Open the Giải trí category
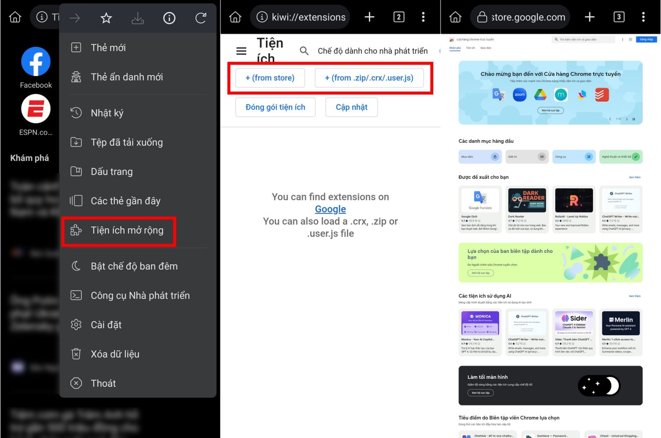Image resolution: width=661 pixels, height=438 pixels. [x=527, y=157]
